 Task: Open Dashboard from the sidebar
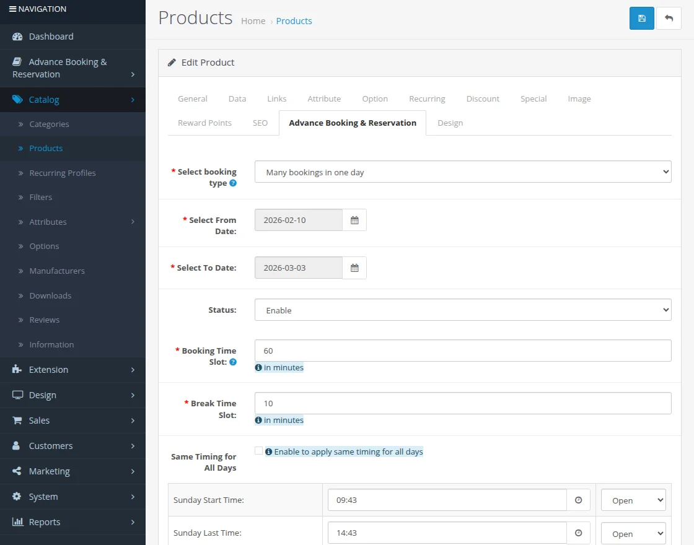51,37
